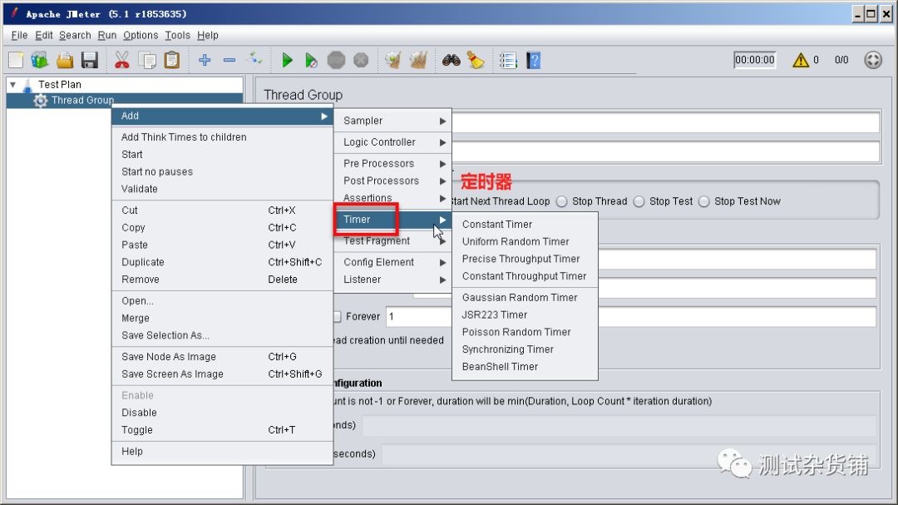
Task: Choose Constant Throughput Timer
Action: (x=525, y=275)
